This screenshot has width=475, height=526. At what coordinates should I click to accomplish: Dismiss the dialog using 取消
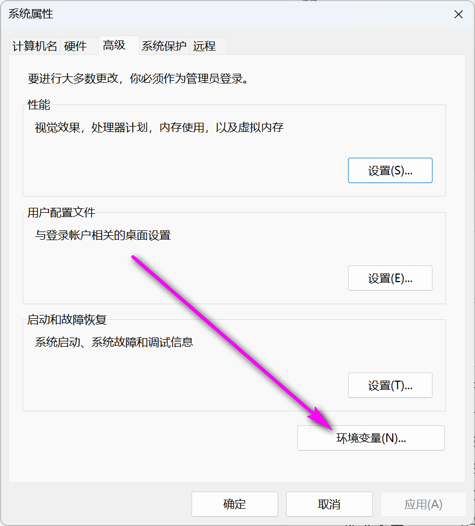coord(329,504)
